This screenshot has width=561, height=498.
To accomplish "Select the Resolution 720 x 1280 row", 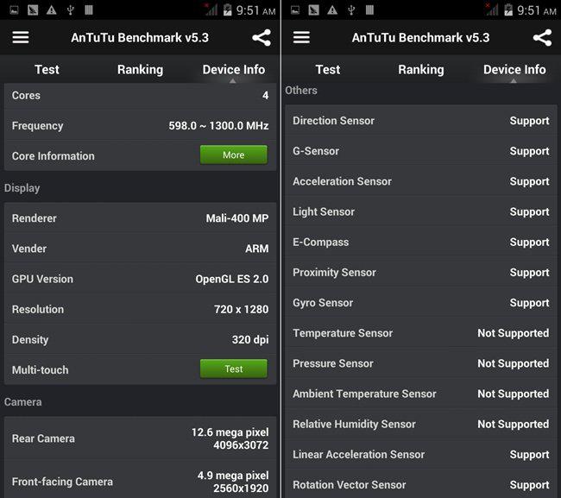I will pos(140,309).
